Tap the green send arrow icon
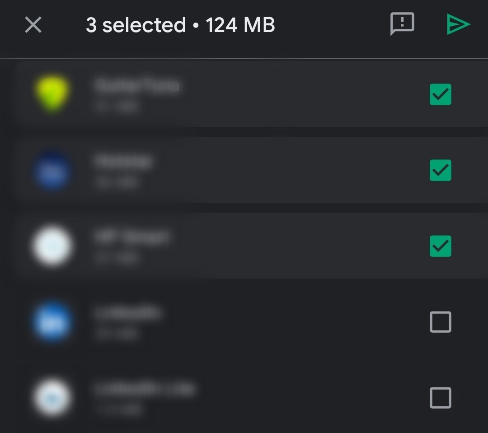This screenshot has height=433, width=488. (458, 24)
